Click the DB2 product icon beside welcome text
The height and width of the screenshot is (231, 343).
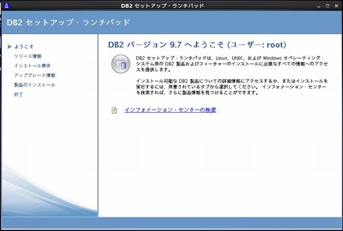(121, 64)
